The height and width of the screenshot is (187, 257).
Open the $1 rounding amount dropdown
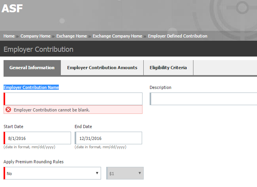point(125,173)
